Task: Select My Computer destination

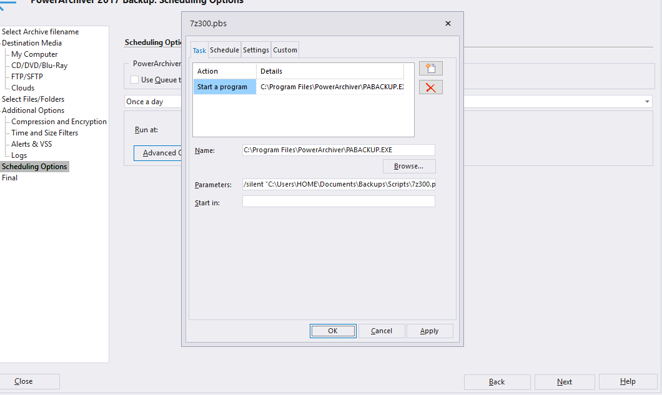Action: tap(34, 54)
